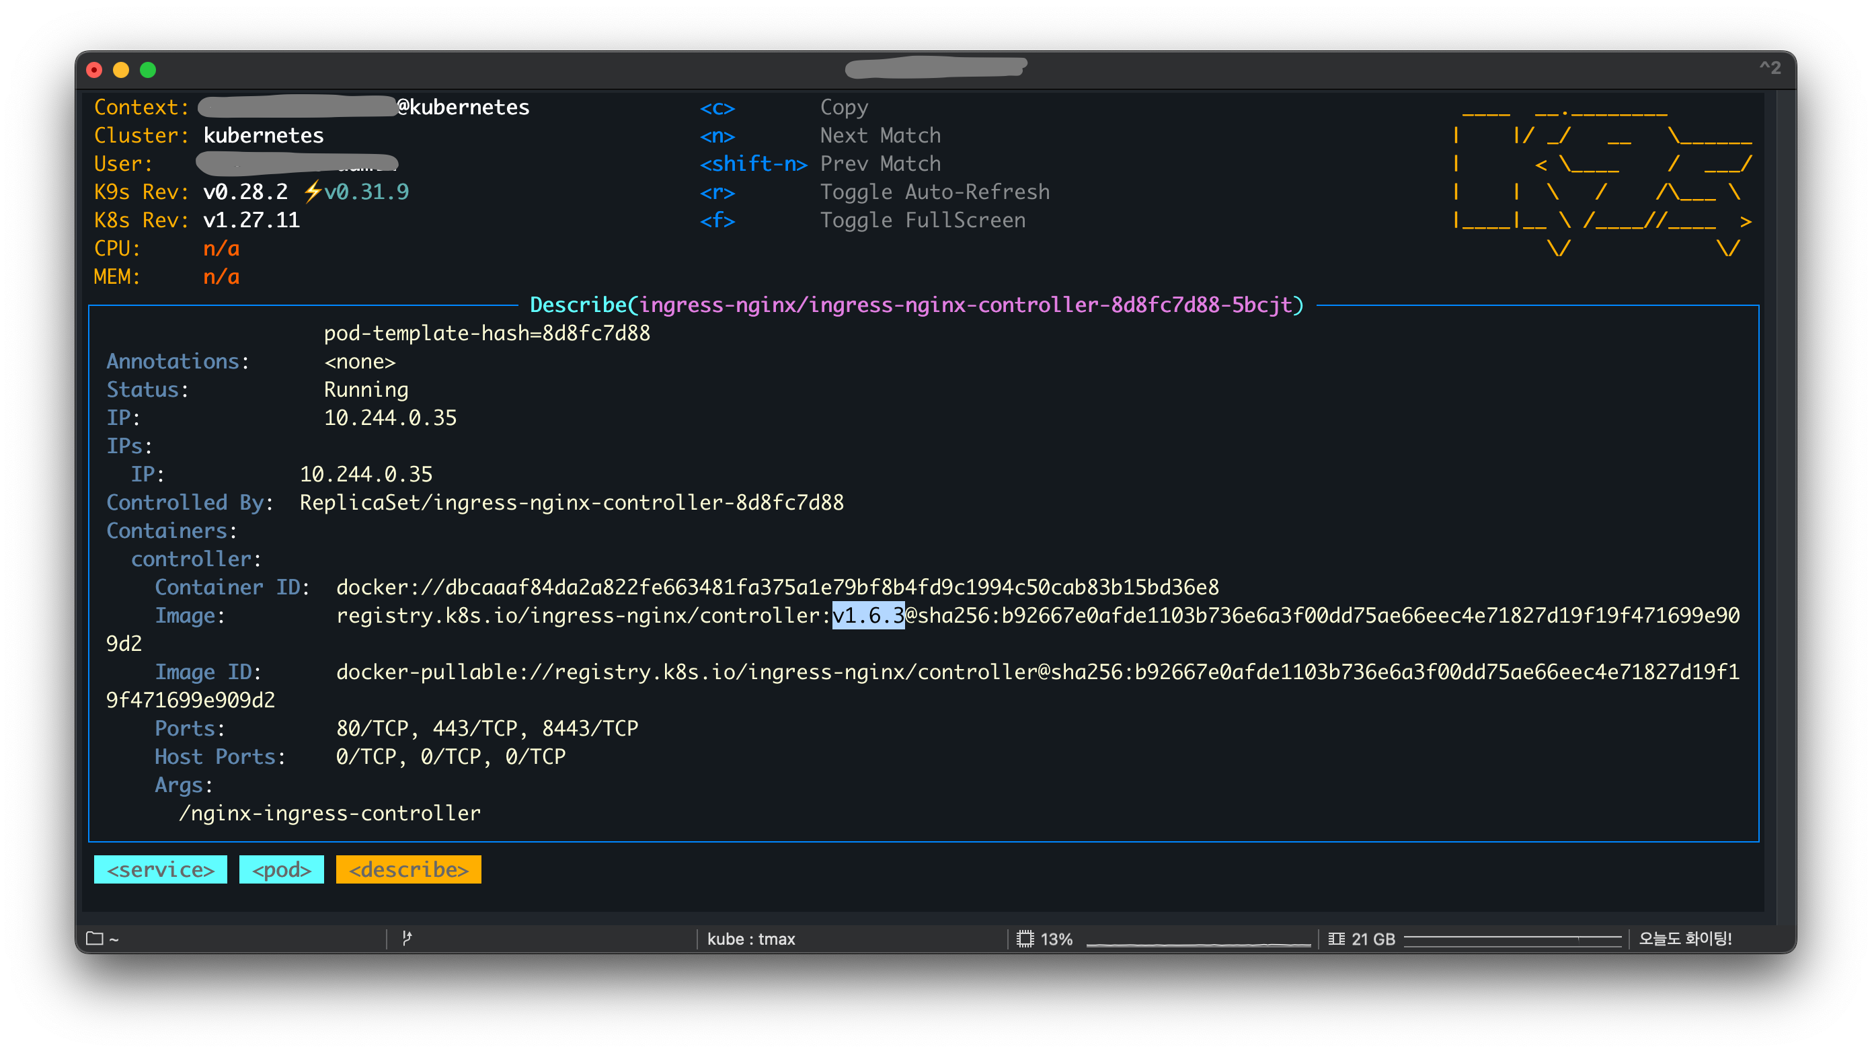Click the Copy shortcut hint
Image resolution: width=1872 pixels, height=1053 pixels.
pos(844,107)
